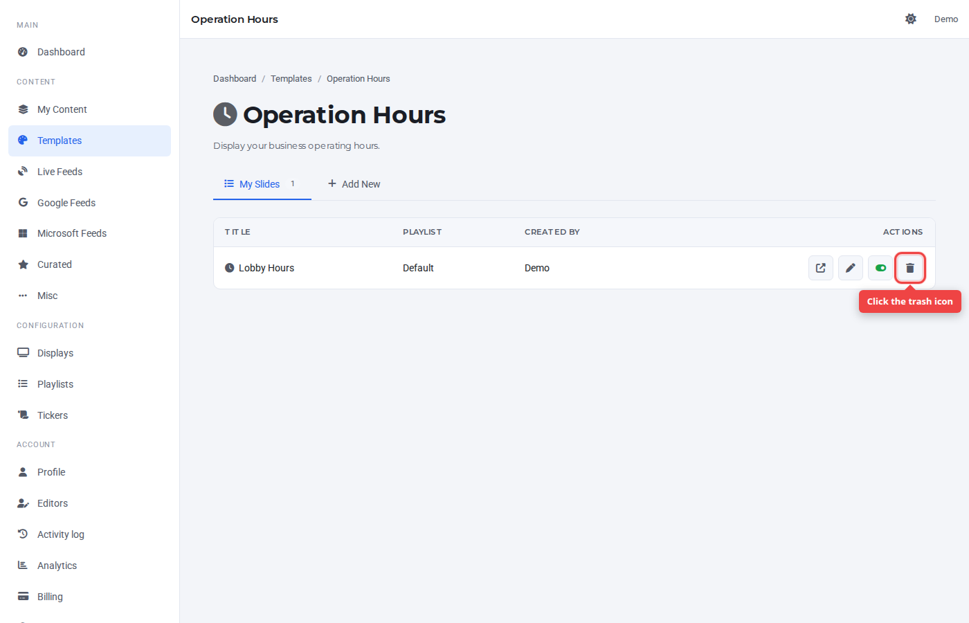Click the Playlists list icon
This screenshot has width=969, height=623.
23,384
